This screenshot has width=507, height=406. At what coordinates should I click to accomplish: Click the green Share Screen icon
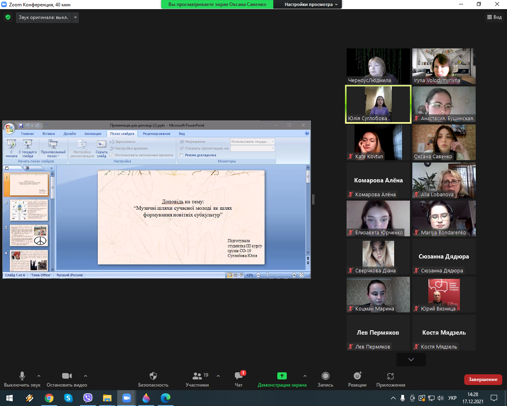tap(282, 375)
